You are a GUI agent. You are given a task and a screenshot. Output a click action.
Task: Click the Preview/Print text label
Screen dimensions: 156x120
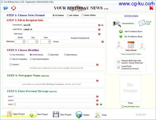[128, 23]
